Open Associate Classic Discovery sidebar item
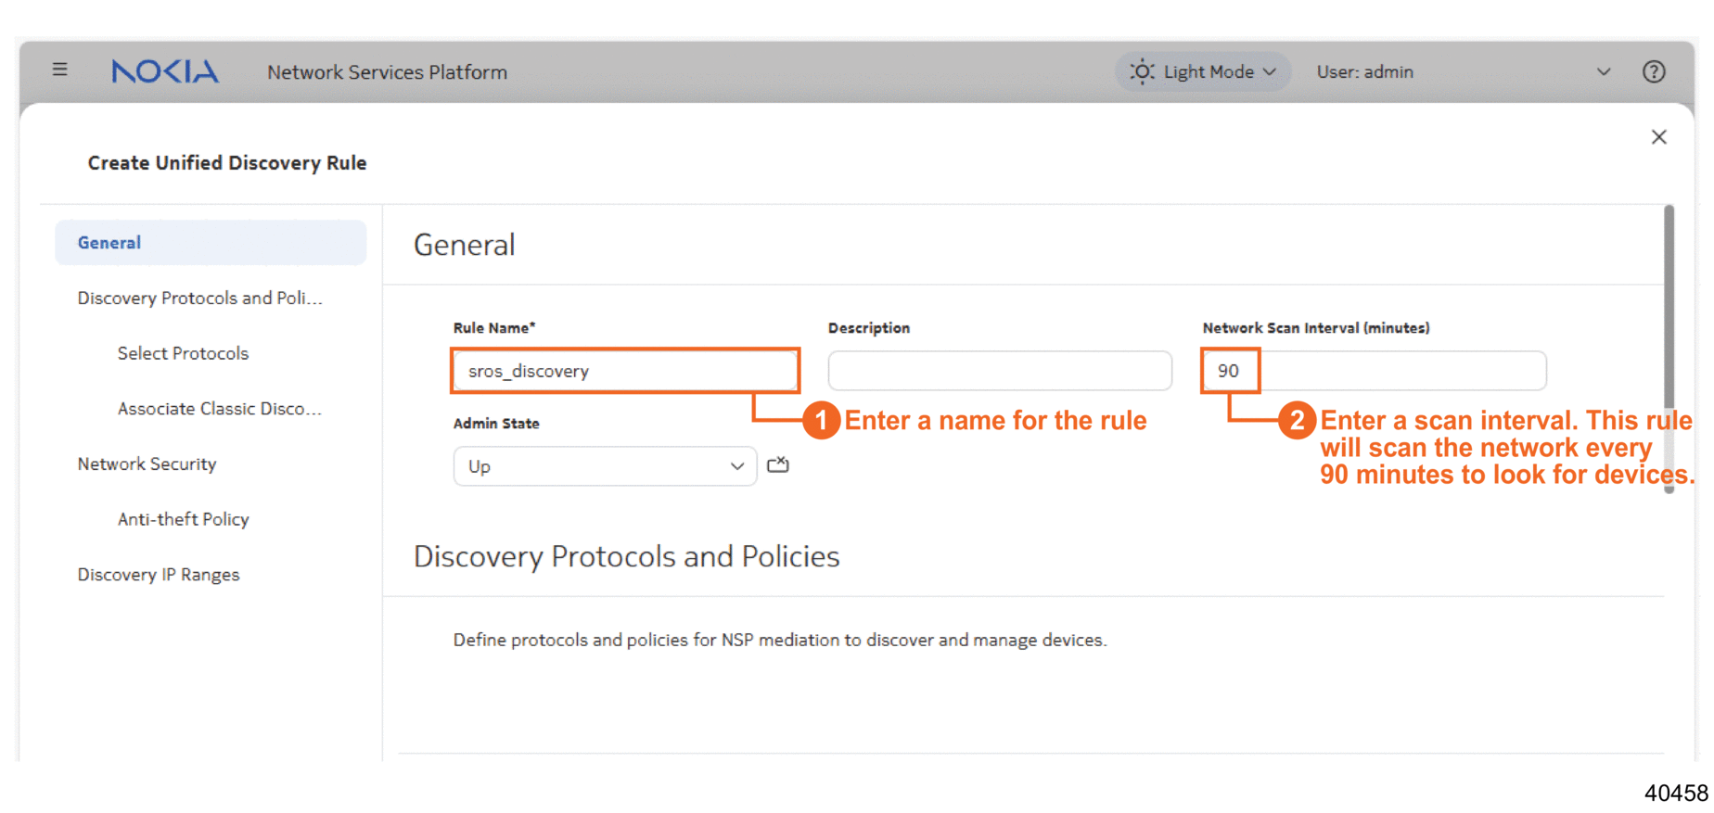The height and width of the screenshot is (813, 1714). click(x=219, y=409)
